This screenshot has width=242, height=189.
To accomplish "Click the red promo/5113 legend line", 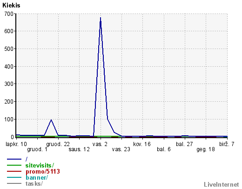I will tap(14, 171).
